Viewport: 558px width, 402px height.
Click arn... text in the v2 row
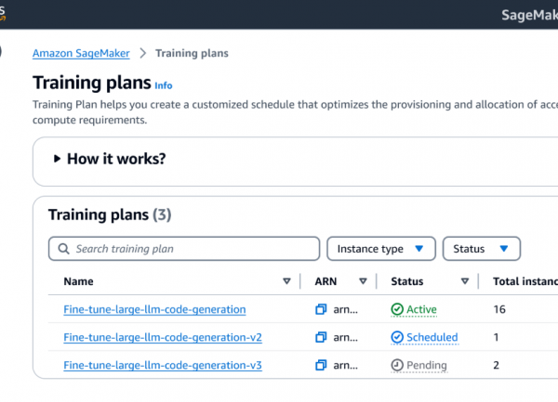pyautogui.click(x=346, y=338)
